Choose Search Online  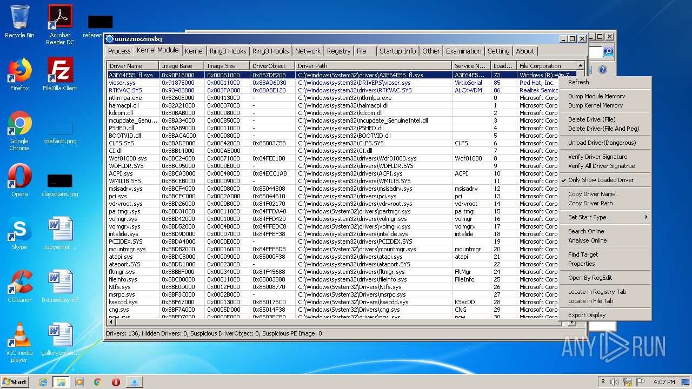pos(605,231)
